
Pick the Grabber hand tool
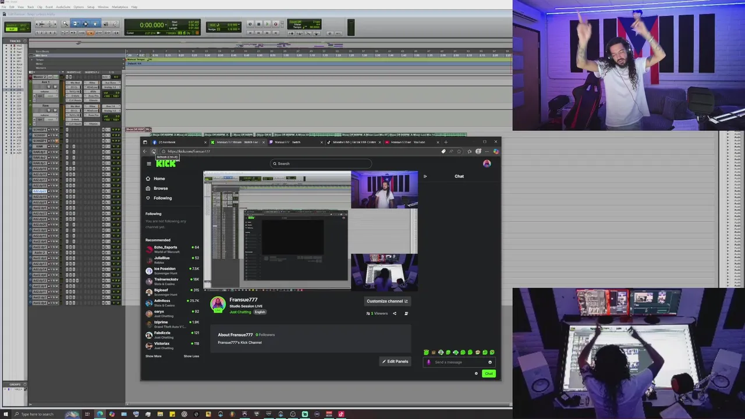click(95, 23)
